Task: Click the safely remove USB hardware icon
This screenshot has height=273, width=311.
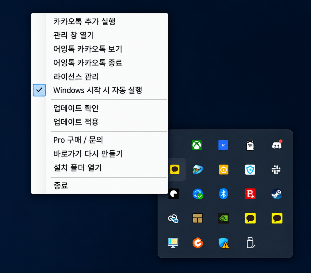Action: [251, 243]
